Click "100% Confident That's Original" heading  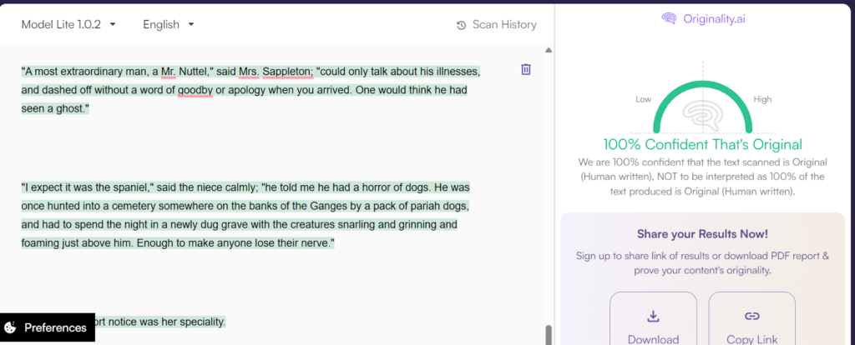click(x=702, y=145)
